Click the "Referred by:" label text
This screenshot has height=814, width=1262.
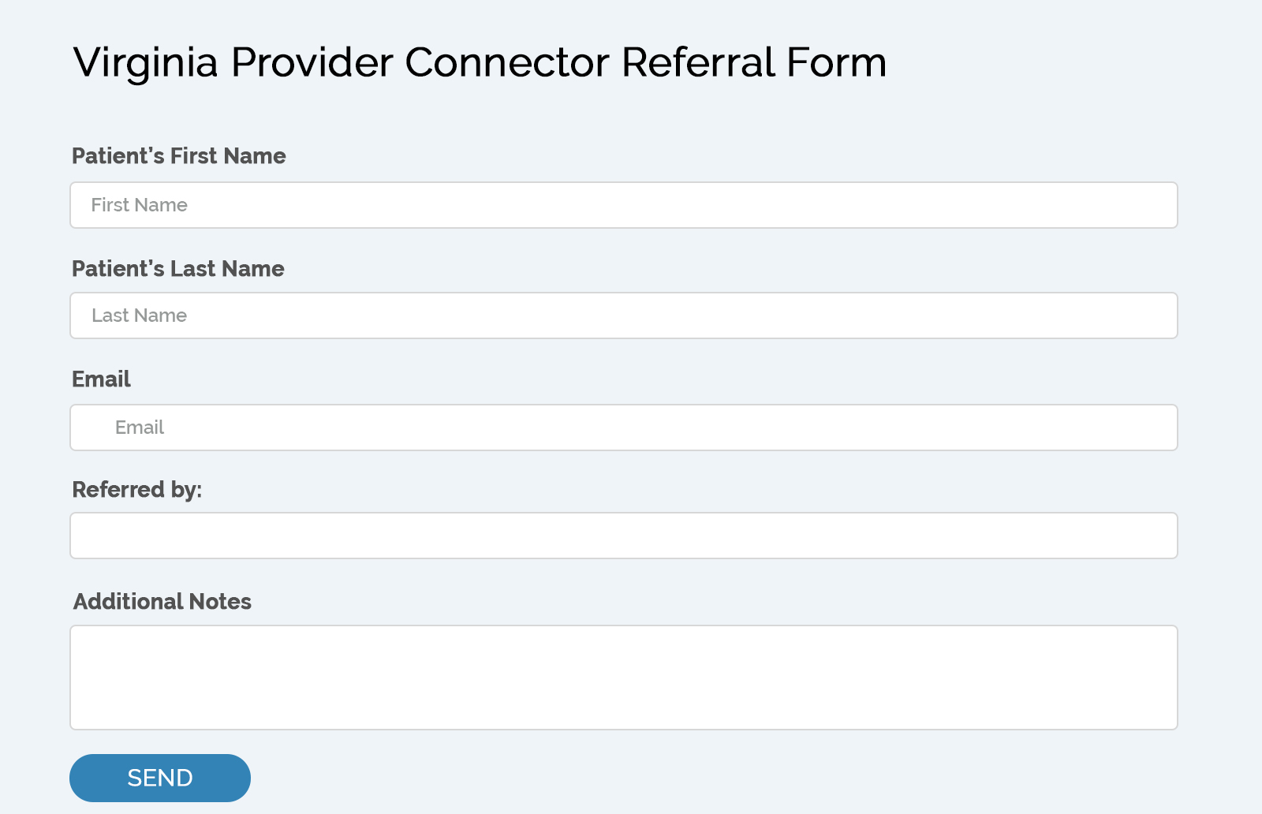(136, 490)
